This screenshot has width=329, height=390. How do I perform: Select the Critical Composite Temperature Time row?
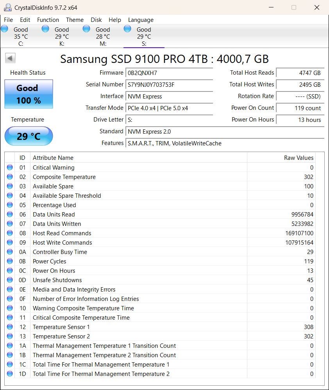(x=160, y=317)
